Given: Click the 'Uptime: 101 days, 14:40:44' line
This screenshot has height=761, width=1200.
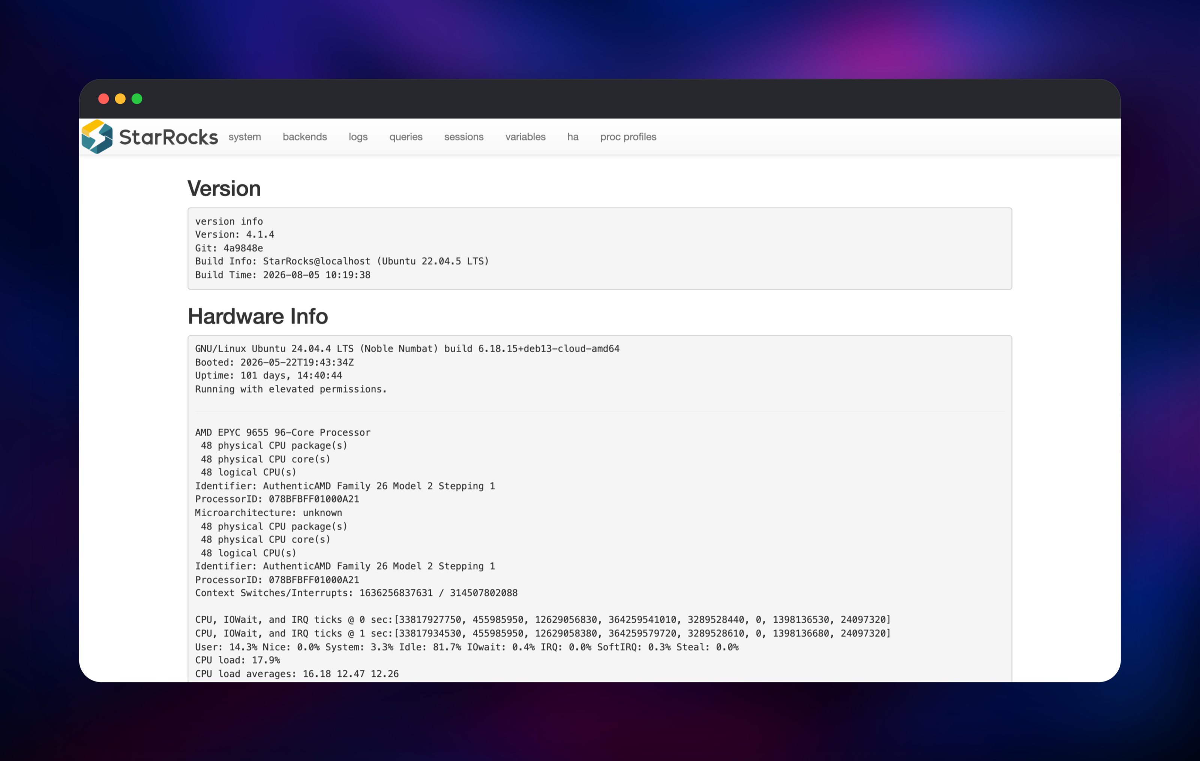Looking at the screenshot, I should pyautogui.click(x=268, y=375).
